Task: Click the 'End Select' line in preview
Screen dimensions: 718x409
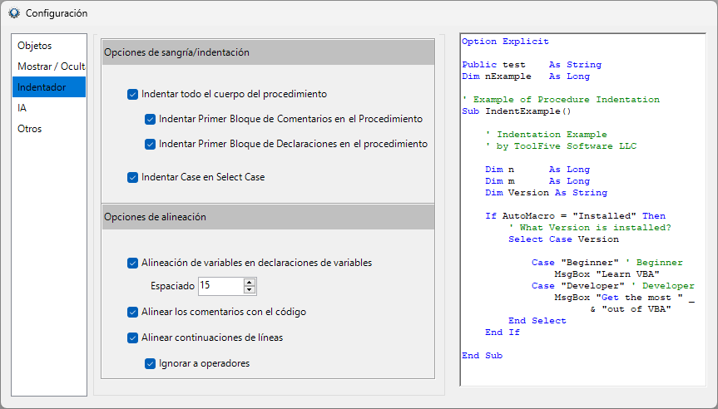Action: point(537,321)
